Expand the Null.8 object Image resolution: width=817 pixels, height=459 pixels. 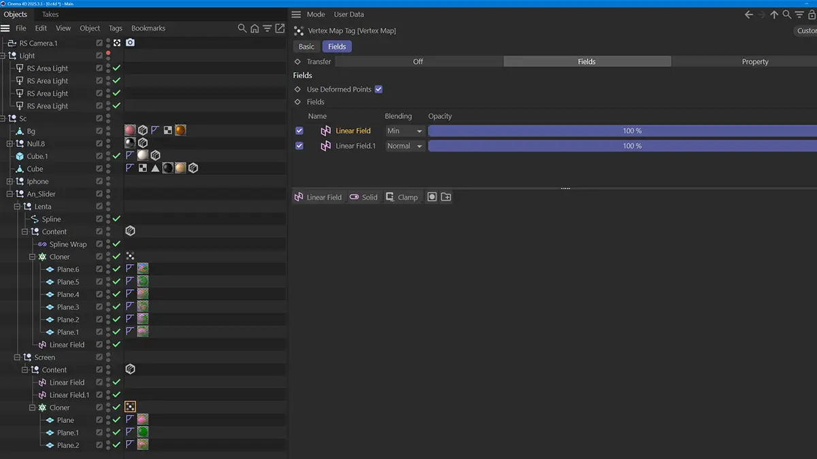pyautogui.click(x=10, y=143)
